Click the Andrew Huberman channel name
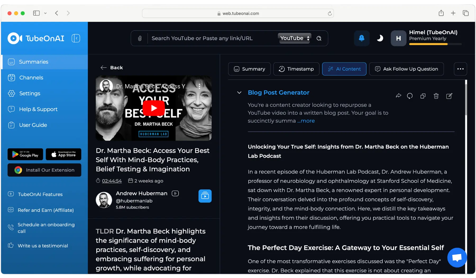 (141, 194)
